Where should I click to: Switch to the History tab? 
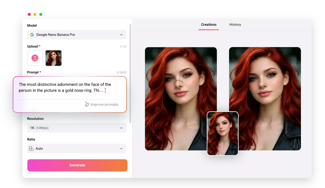click(235, 25)
